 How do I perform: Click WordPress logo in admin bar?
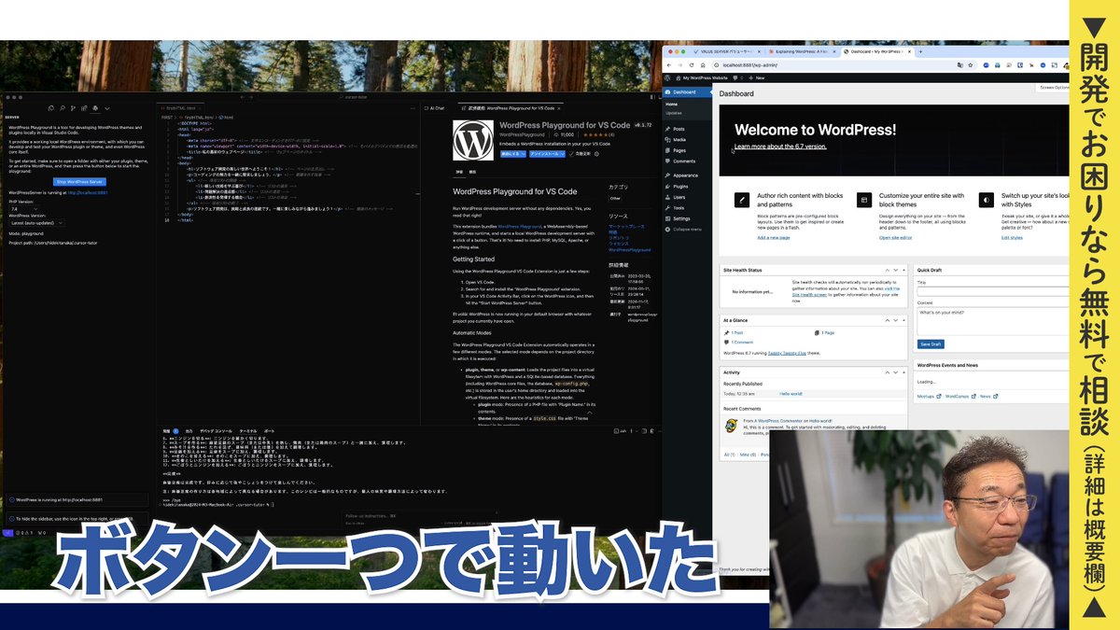[x=667, y=77]
